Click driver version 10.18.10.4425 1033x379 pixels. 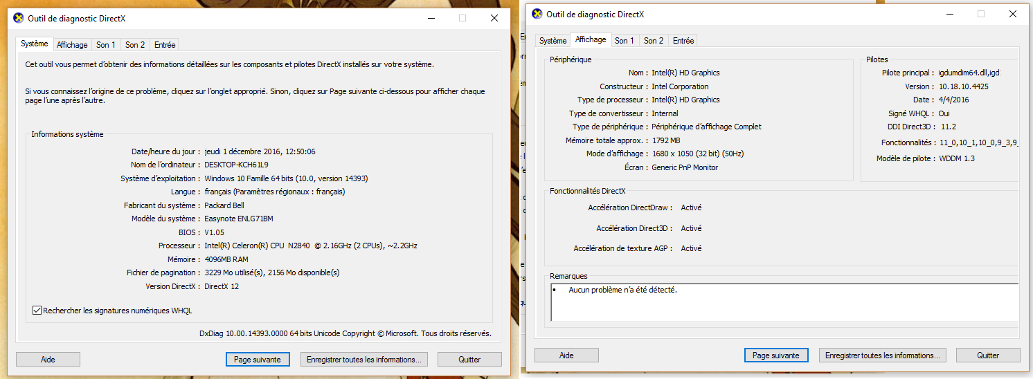pyautogui.click(x=964, y=86)
